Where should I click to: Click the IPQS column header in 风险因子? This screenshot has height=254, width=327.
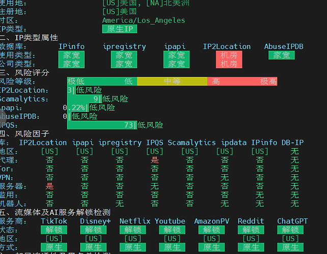154,143
